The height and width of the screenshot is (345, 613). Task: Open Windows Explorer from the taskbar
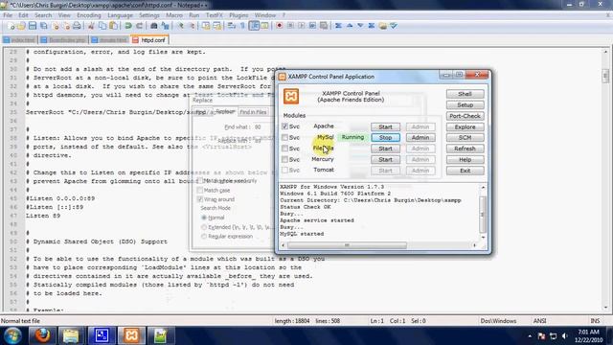coord(71,335)
